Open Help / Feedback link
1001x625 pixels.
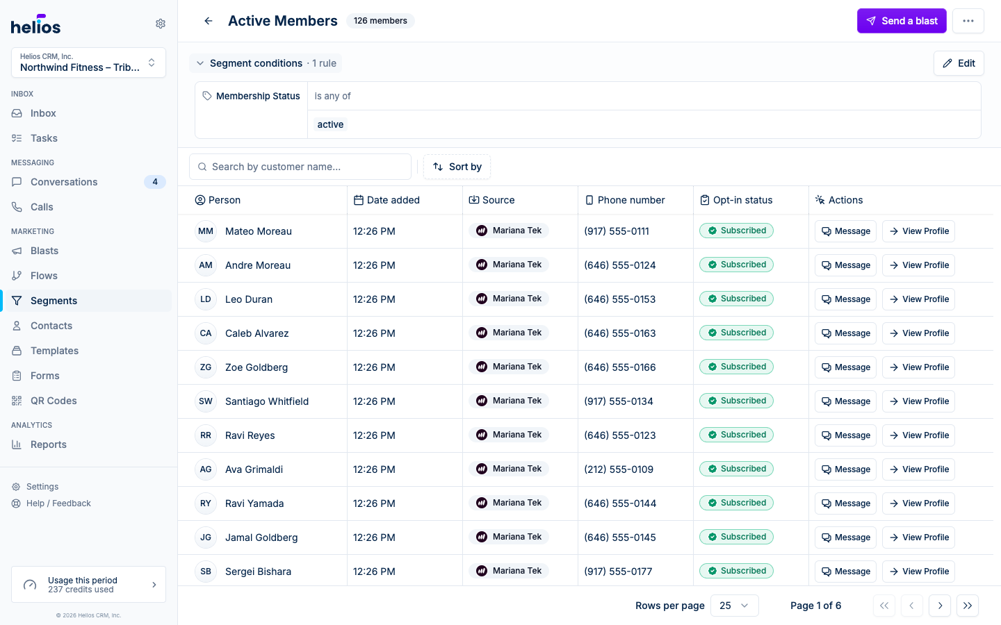[51, 503]
